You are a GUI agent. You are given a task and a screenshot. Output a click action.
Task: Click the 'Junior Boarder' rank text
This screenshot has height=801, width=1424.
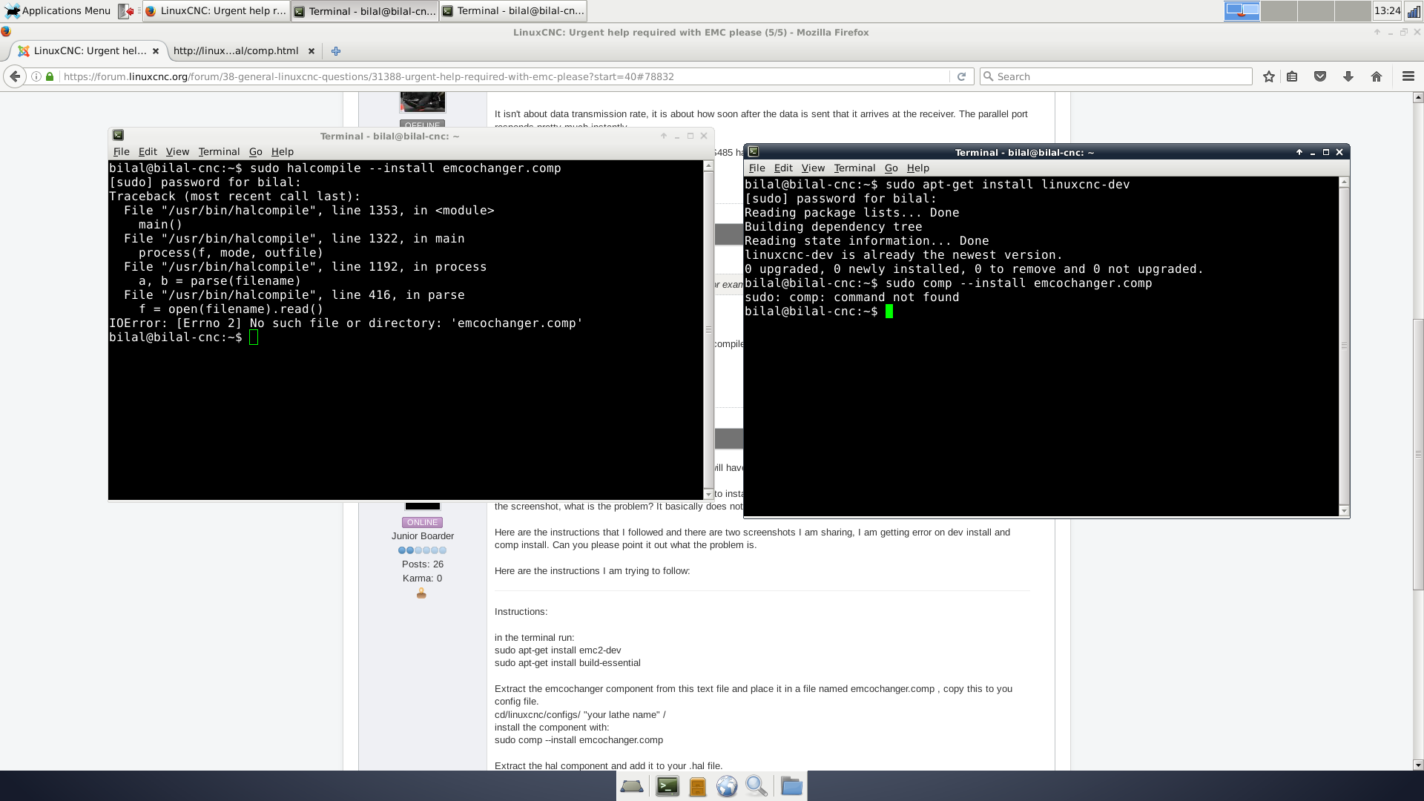click(x=423, y=536)
